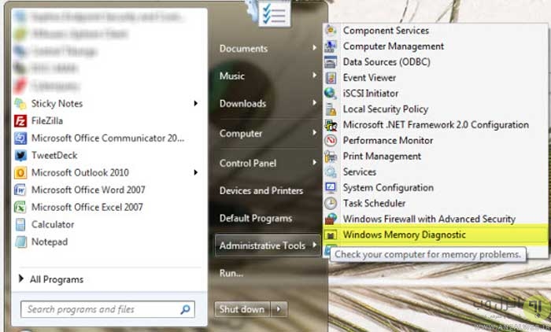This screenshot has height=332, width=551.
Task: Select iSCSI Initiator label
Action: 371,94
